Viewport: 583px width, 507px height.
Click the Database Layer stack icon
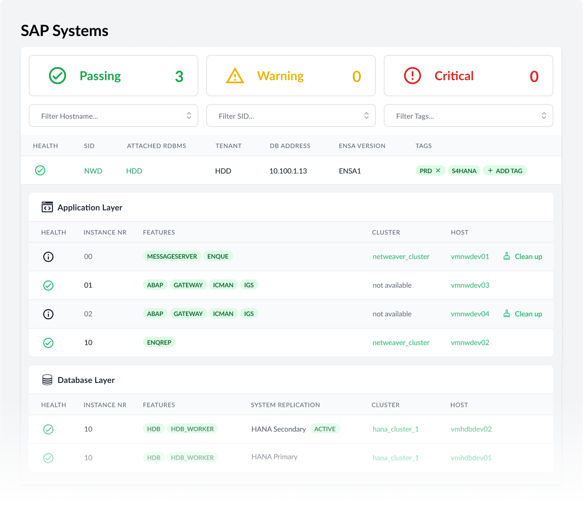pos(47,380)
